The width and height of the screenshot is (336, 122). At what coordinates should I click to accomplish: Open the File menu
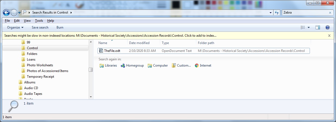click(7, 21)
